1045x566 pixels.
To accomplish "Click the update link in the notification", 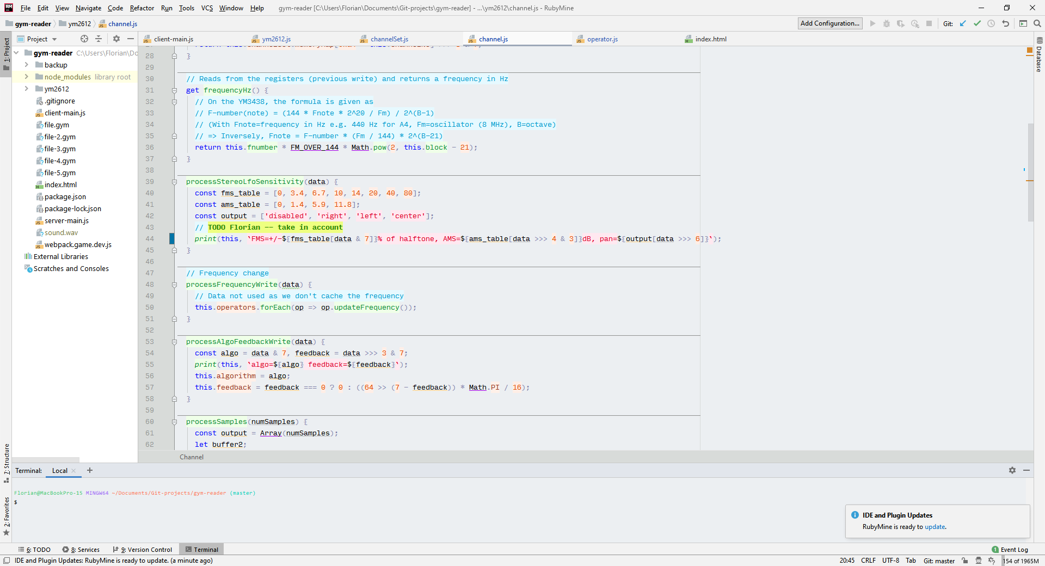I will 935,527.
